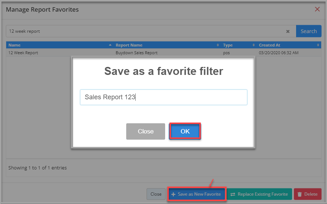Confirm the favorite name with OK
The image size is (327, 204).
point(185,131)
